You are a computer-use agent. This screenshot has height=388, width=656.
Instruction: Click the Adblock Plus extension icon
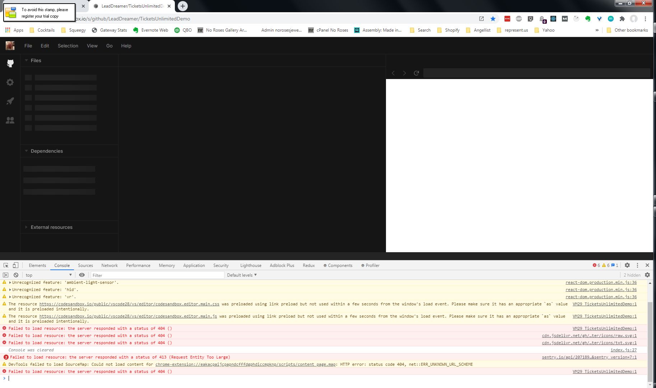[x=519, y=18]
